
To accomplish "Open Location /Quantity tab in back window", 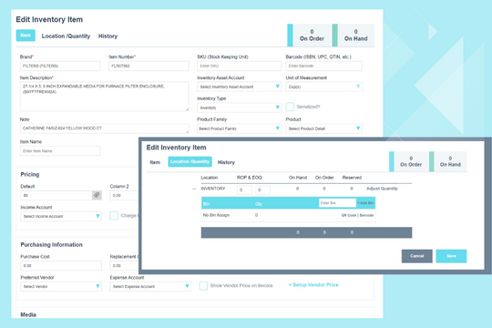I will tap(66, 36).
